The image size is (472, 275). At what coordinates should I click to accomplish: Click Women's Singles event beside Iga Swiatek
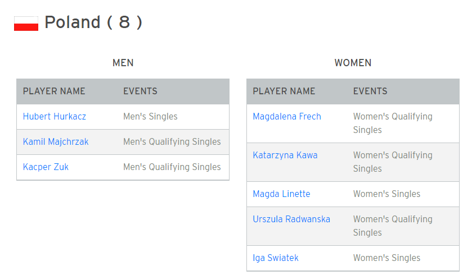386,258
